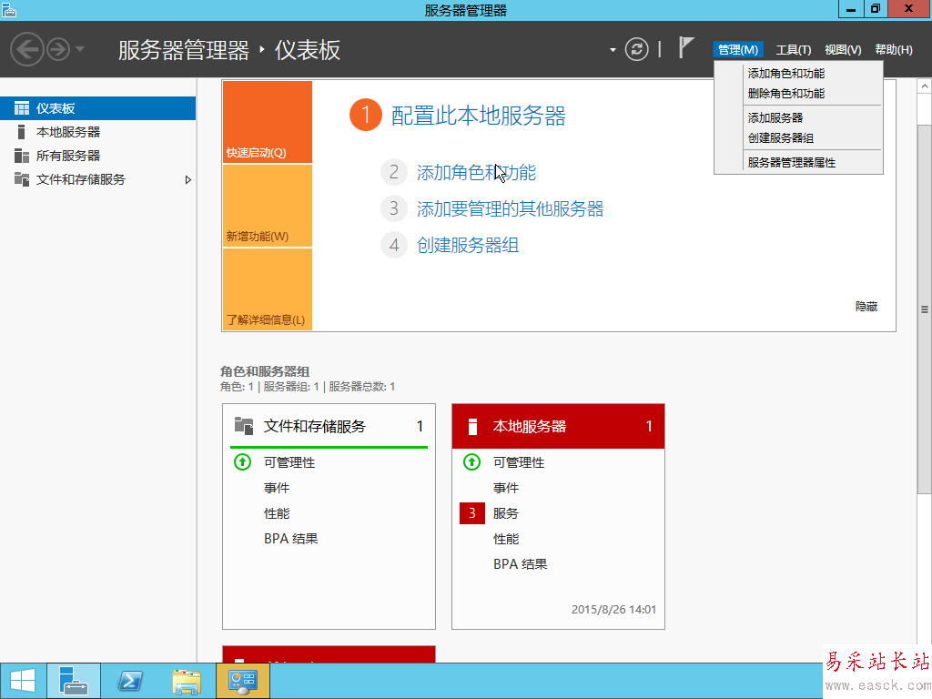The height and width of the screenshot is (699, 932).
Task: Click BPA 结果 in 文件和存储服务 tile
Action: [x=291, y=539]
